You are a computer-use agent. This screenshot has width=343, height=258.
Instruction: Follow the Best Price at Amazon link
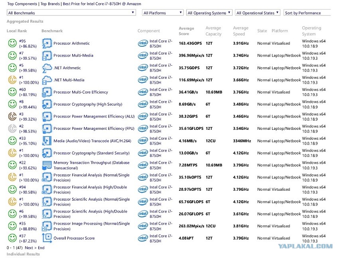pyautogui.click(x=102, y=4)
